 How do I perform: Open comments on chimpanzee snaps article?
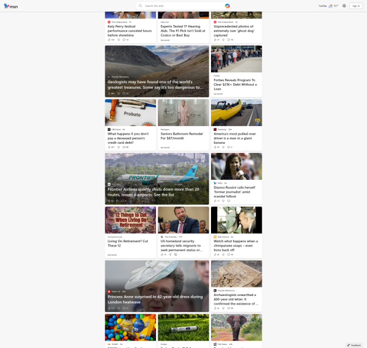229,254
